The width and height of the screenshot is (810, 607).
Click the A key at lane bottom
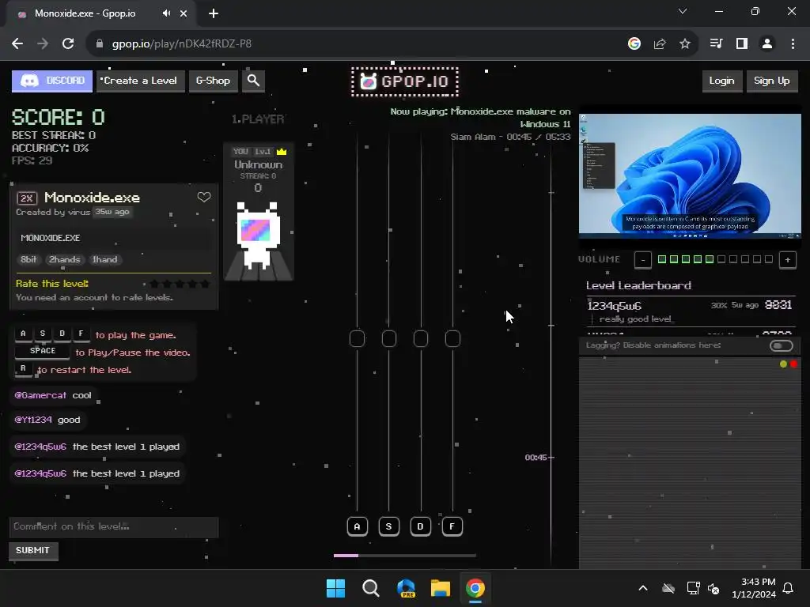coord(357,526)
